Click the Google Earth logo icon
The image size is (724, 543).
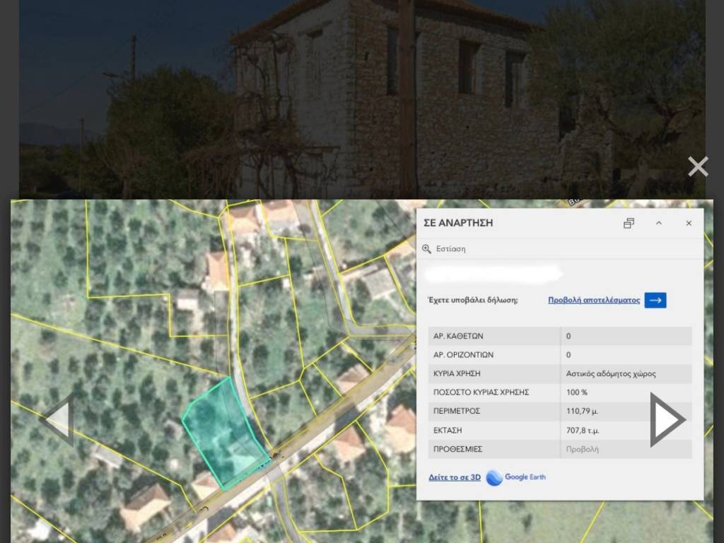click(x=494, y=477)
